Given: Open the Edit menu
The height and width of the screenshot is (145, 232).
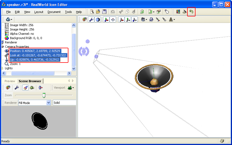Looking at the screenshot, I should click(x=17, y=12).
